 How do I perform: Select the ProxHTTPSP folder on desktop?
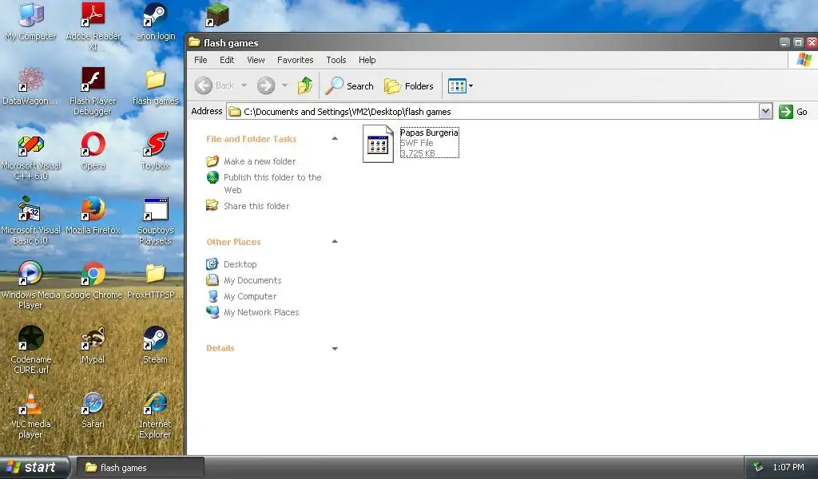point(156,280)
